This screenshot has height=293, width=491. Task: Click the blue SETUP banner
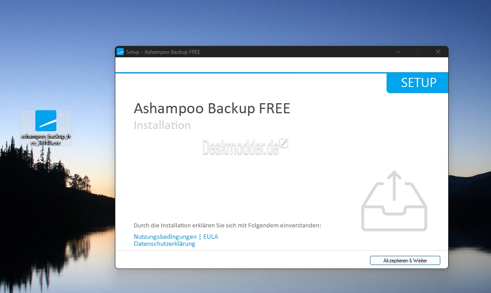tap(418, 83)
